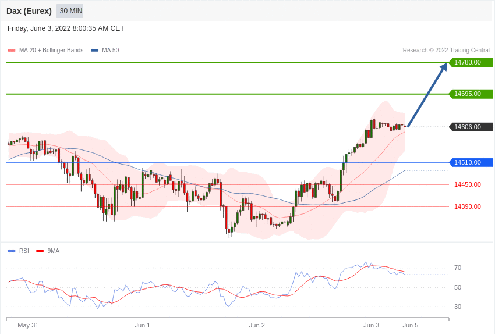Click the Research © 2022 Trading Central text
495x335 pixels.
point(446,51)
